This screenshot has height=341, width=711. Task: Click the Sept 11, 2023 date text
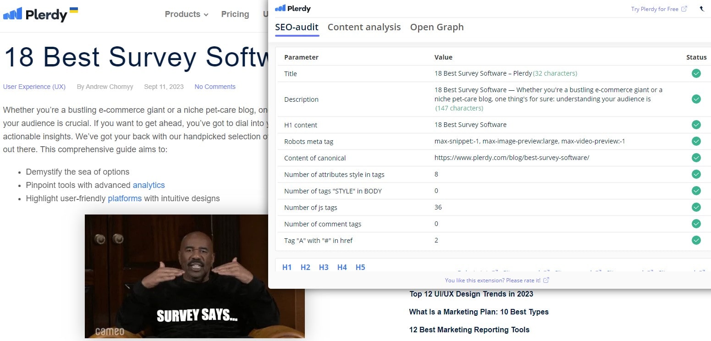tap(164, 87)
